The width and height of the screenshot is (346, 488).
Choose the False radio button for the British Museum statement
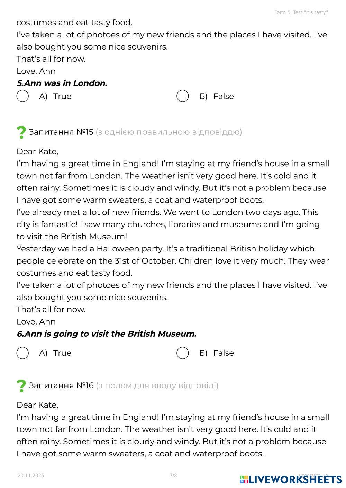pos(182,353)
